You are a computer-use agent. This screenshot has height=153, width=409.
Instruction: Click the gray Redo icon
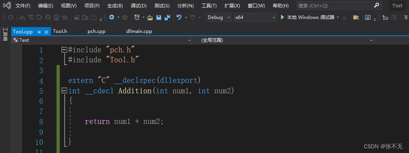(x=193, y=17)
